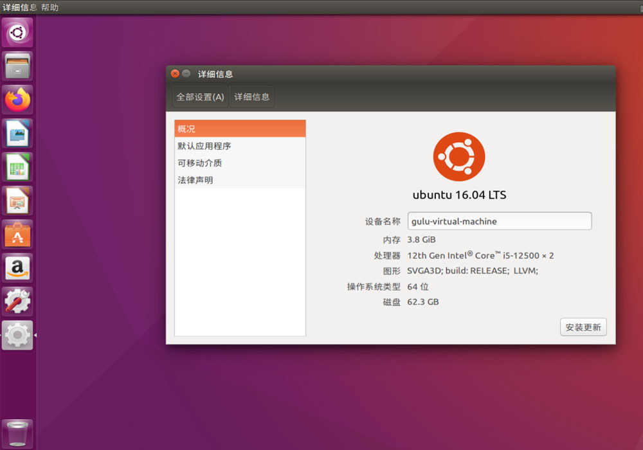Click the 操作系统类型 label
This screenshot has width=643, height=450.
374,287
